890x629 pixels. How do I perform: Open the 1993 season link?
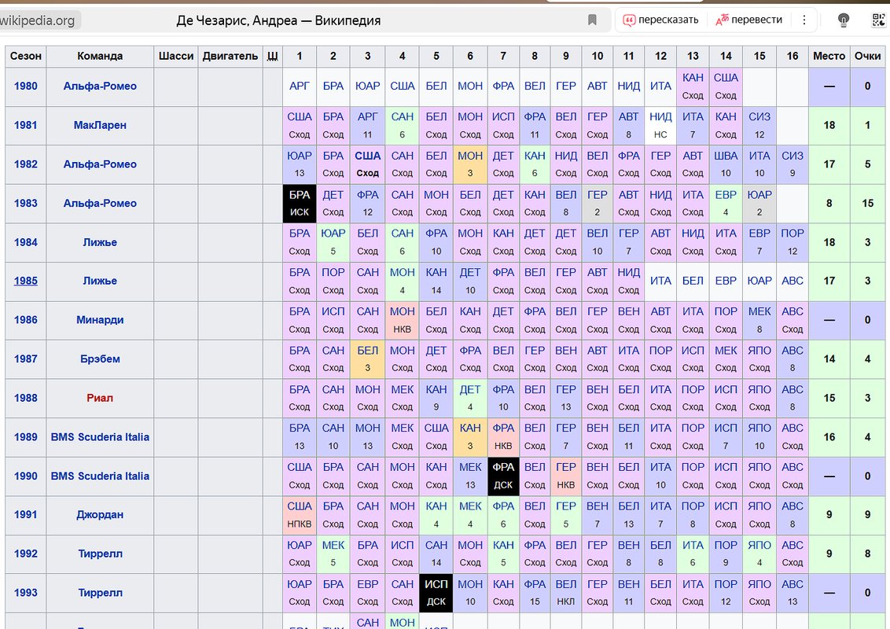(x=25, y=593)
